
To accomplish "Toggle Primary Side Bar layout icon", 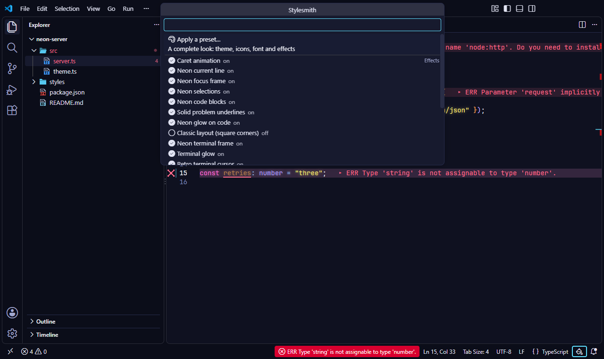I will tap(507, 9).
